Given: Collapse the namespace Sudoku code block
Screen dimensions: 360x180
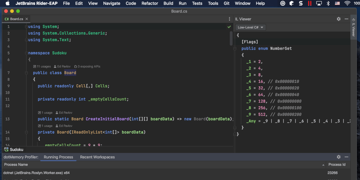Looking at the screenshot, I should (26, 53).
